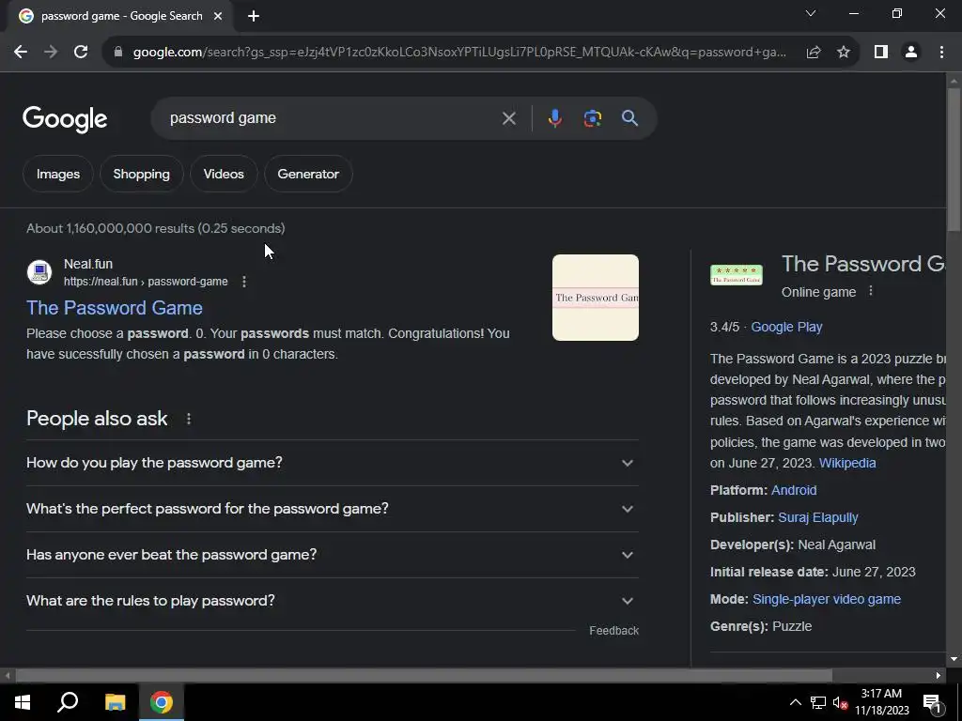Open Windows taskbar search
This screenshot has width=962, height=721.
[68, 702]
